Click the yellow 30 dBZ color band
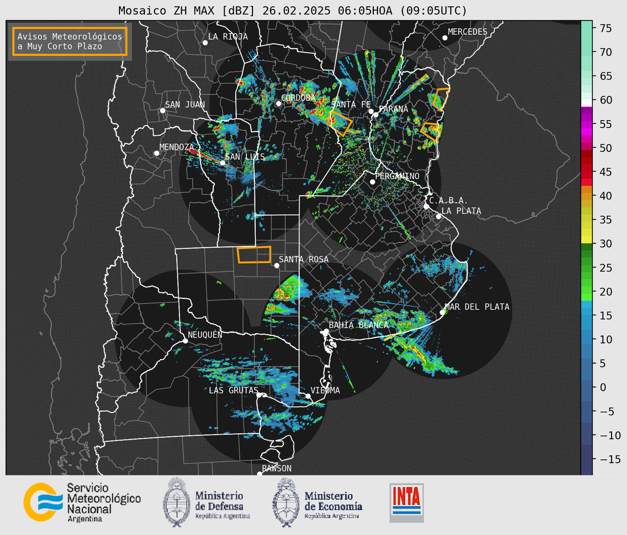The height and width of the screenshot is (535, 627). (x=586, y=240)
